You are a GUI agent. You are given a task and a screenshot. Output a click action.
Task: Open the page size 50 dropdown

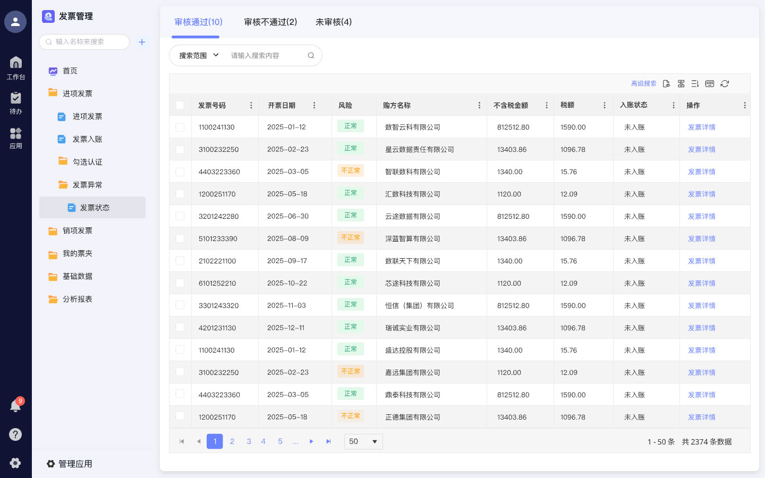click(363, 441)
